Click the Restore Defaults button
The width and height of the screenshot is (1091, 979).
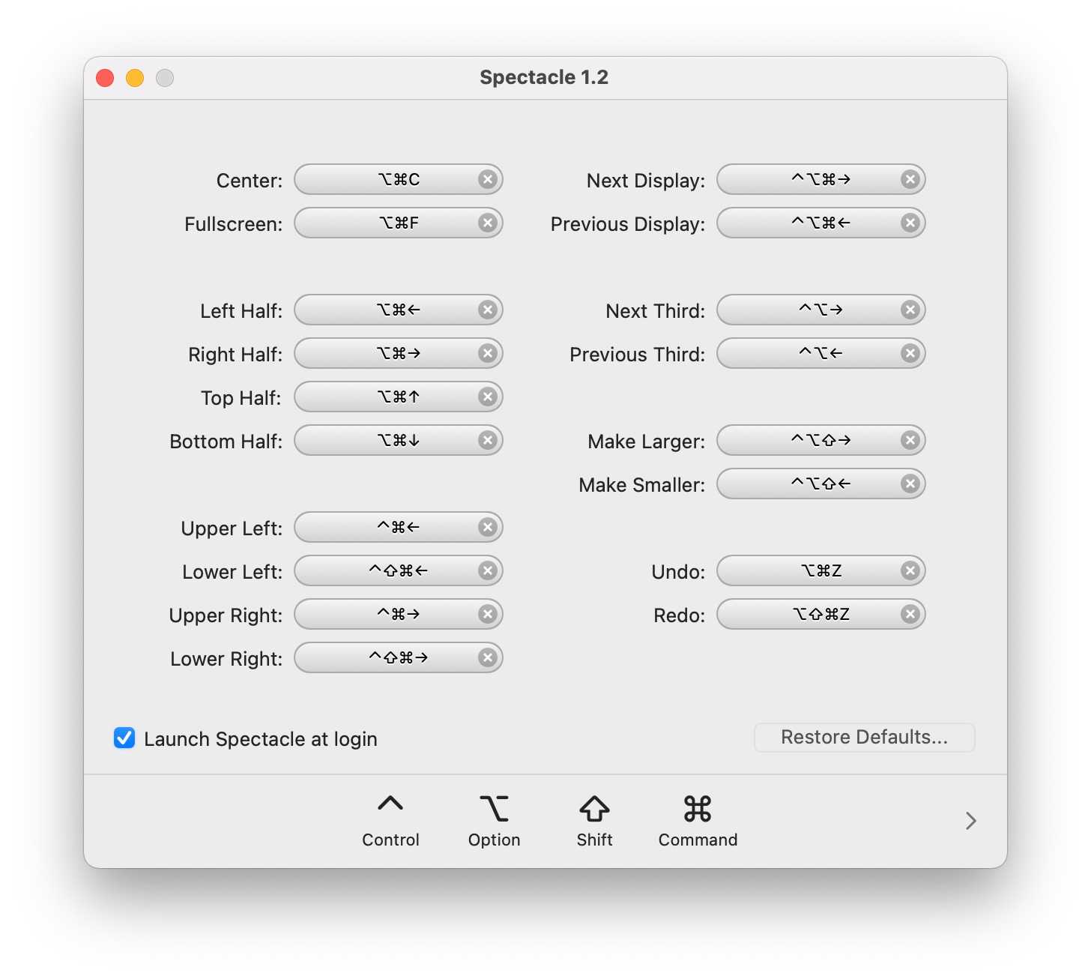(x=865, y=738)
